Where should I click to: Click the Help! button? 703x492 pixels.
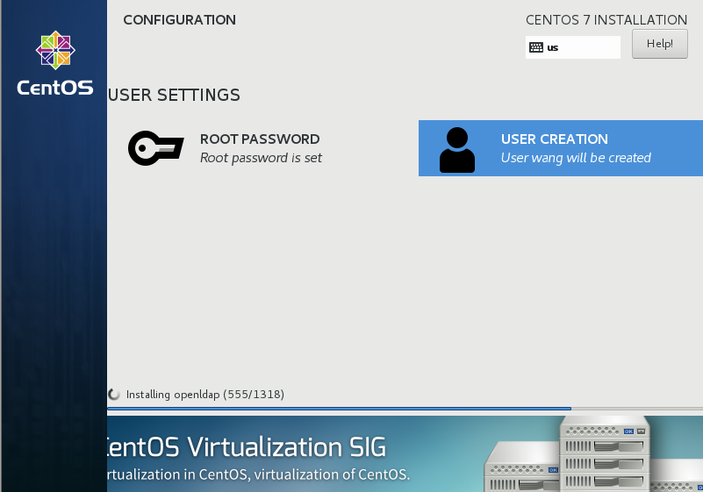tap(659, 44)
